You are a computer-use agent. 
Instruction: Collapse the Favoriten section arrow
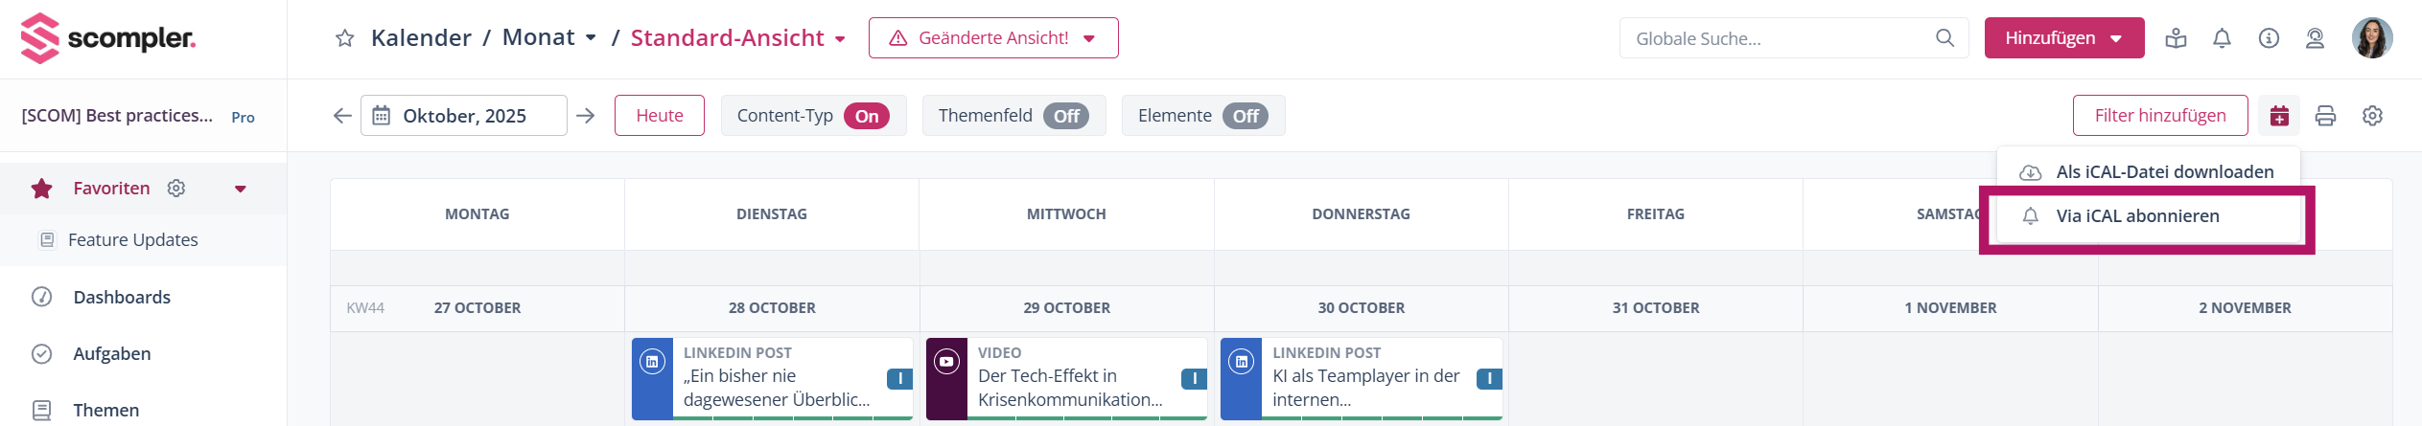click(241, 189)
